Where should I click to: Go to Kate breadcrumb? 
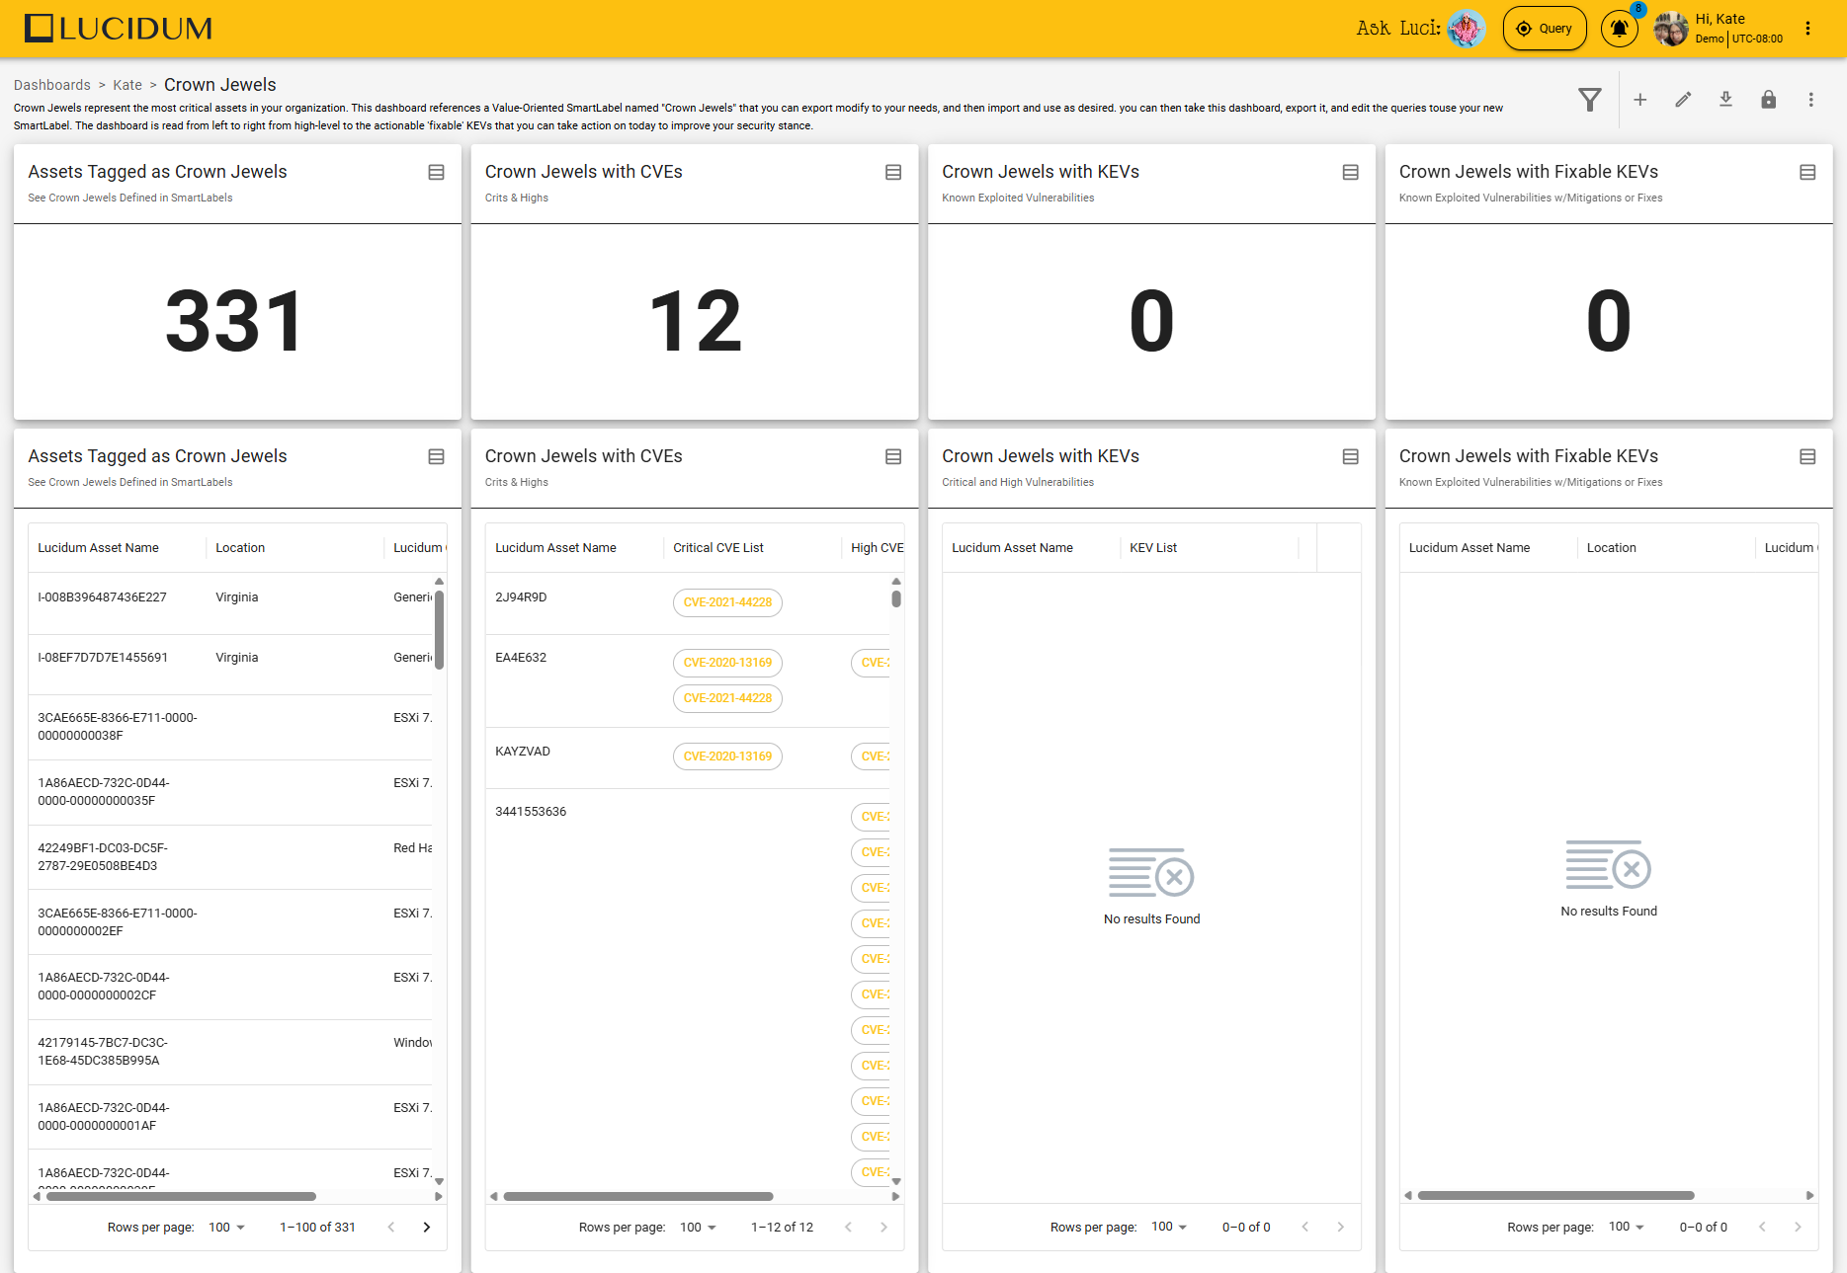pos(127,85)
